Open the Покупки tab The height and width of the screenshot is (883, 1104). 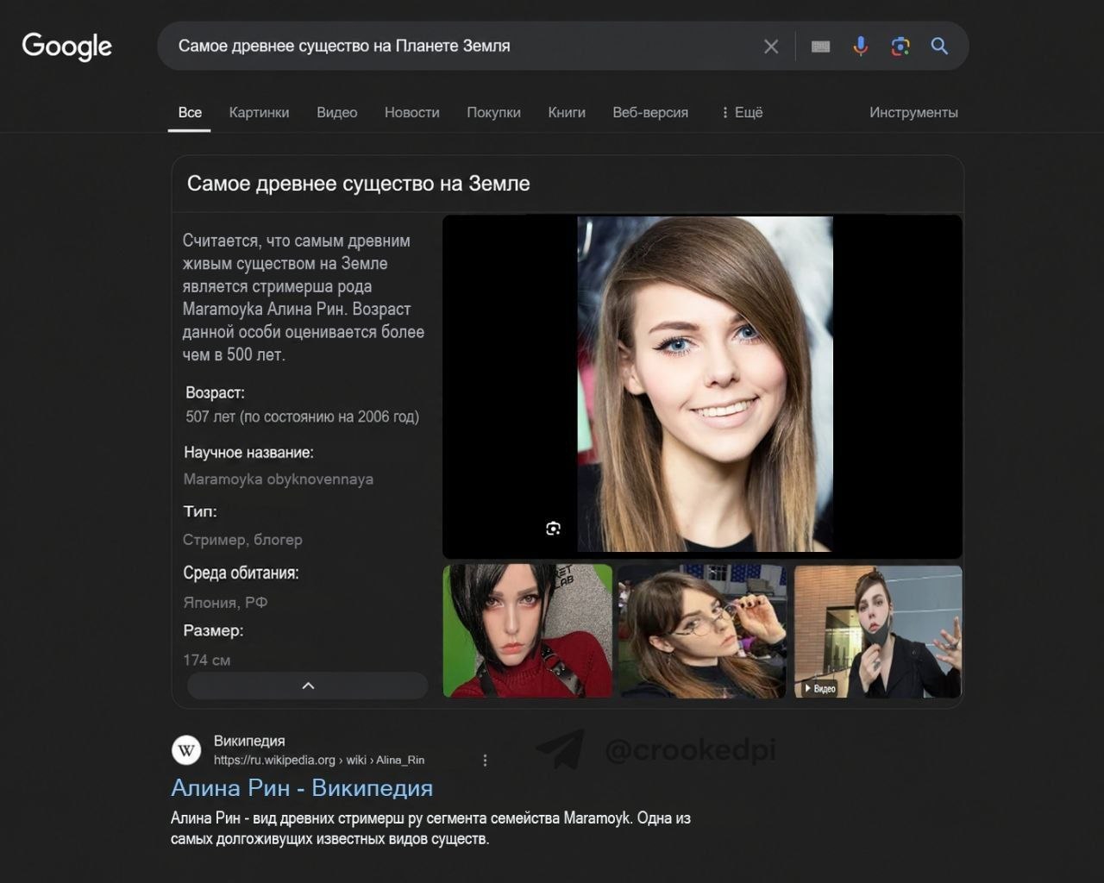[493, 112]
